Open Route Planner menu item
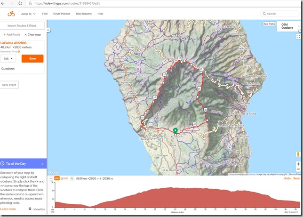 [62, 14]
